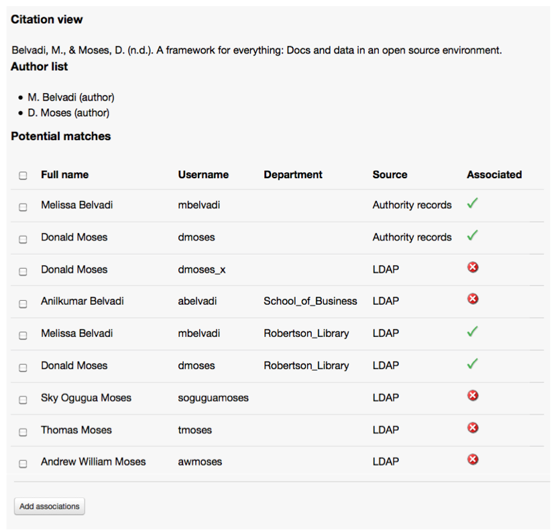
Task: Check the box for Anilkumar Belvadi
Action: coord(23,304)
